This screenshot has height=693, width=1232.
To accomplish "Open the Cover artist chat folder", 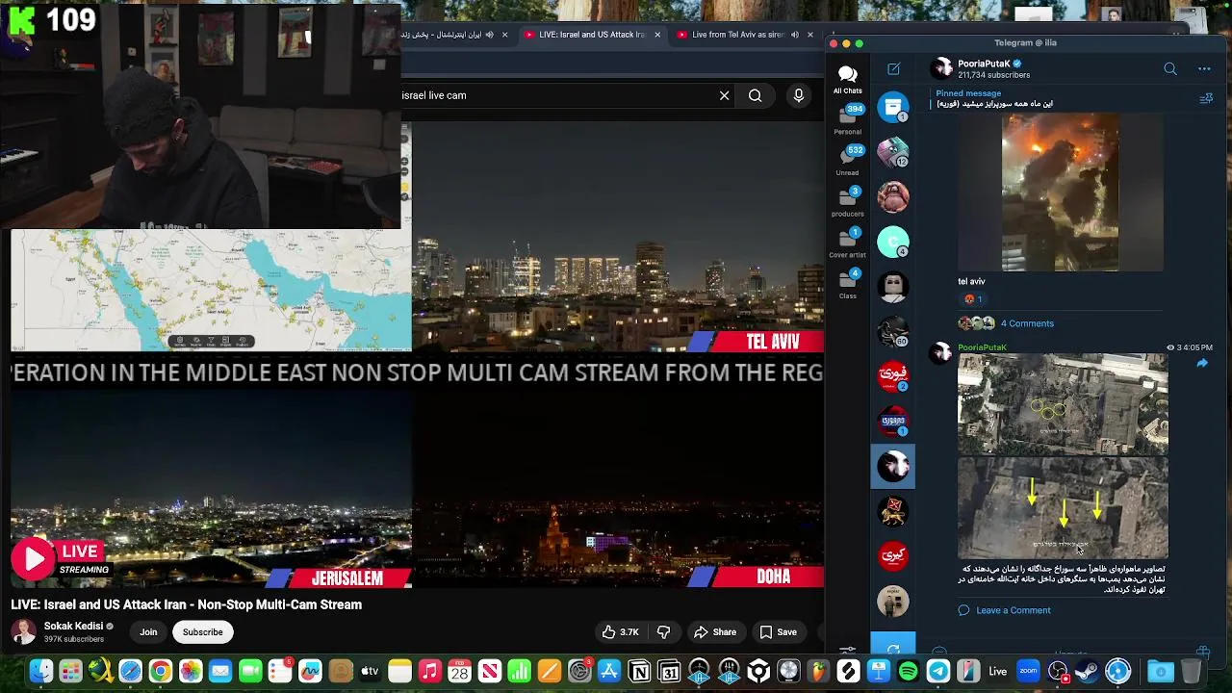I will [847, 244].
